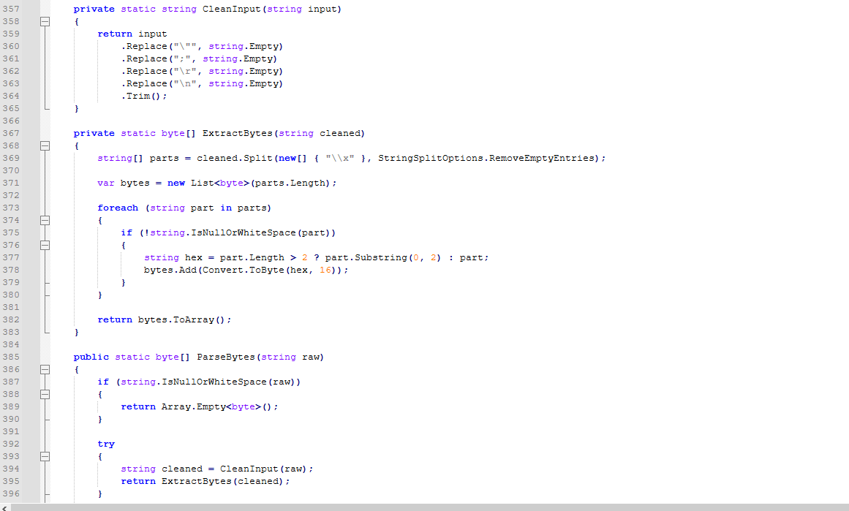The width and height of the screenshot is (849, 511).
Task: Click 'StringSplitOptions.RemoveEmptyEntries' on line 369
Action: tap(486, 158)
